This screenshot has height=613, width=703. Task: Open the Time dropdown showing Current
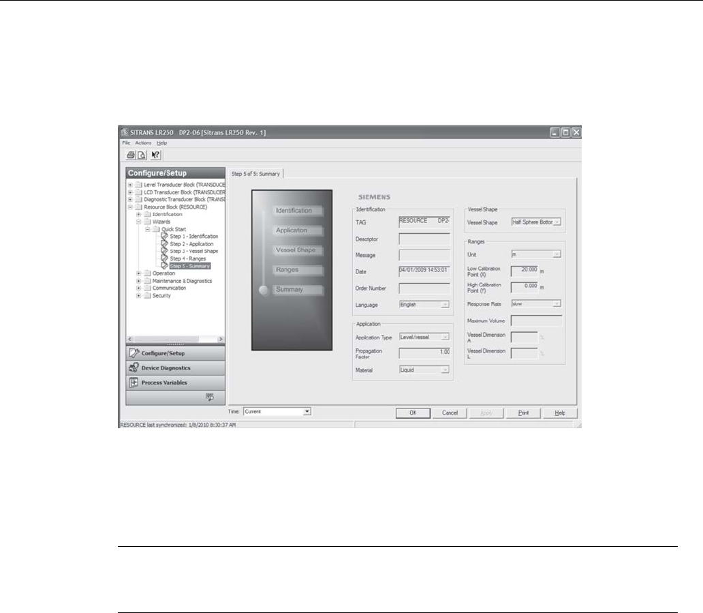(307, 412)
